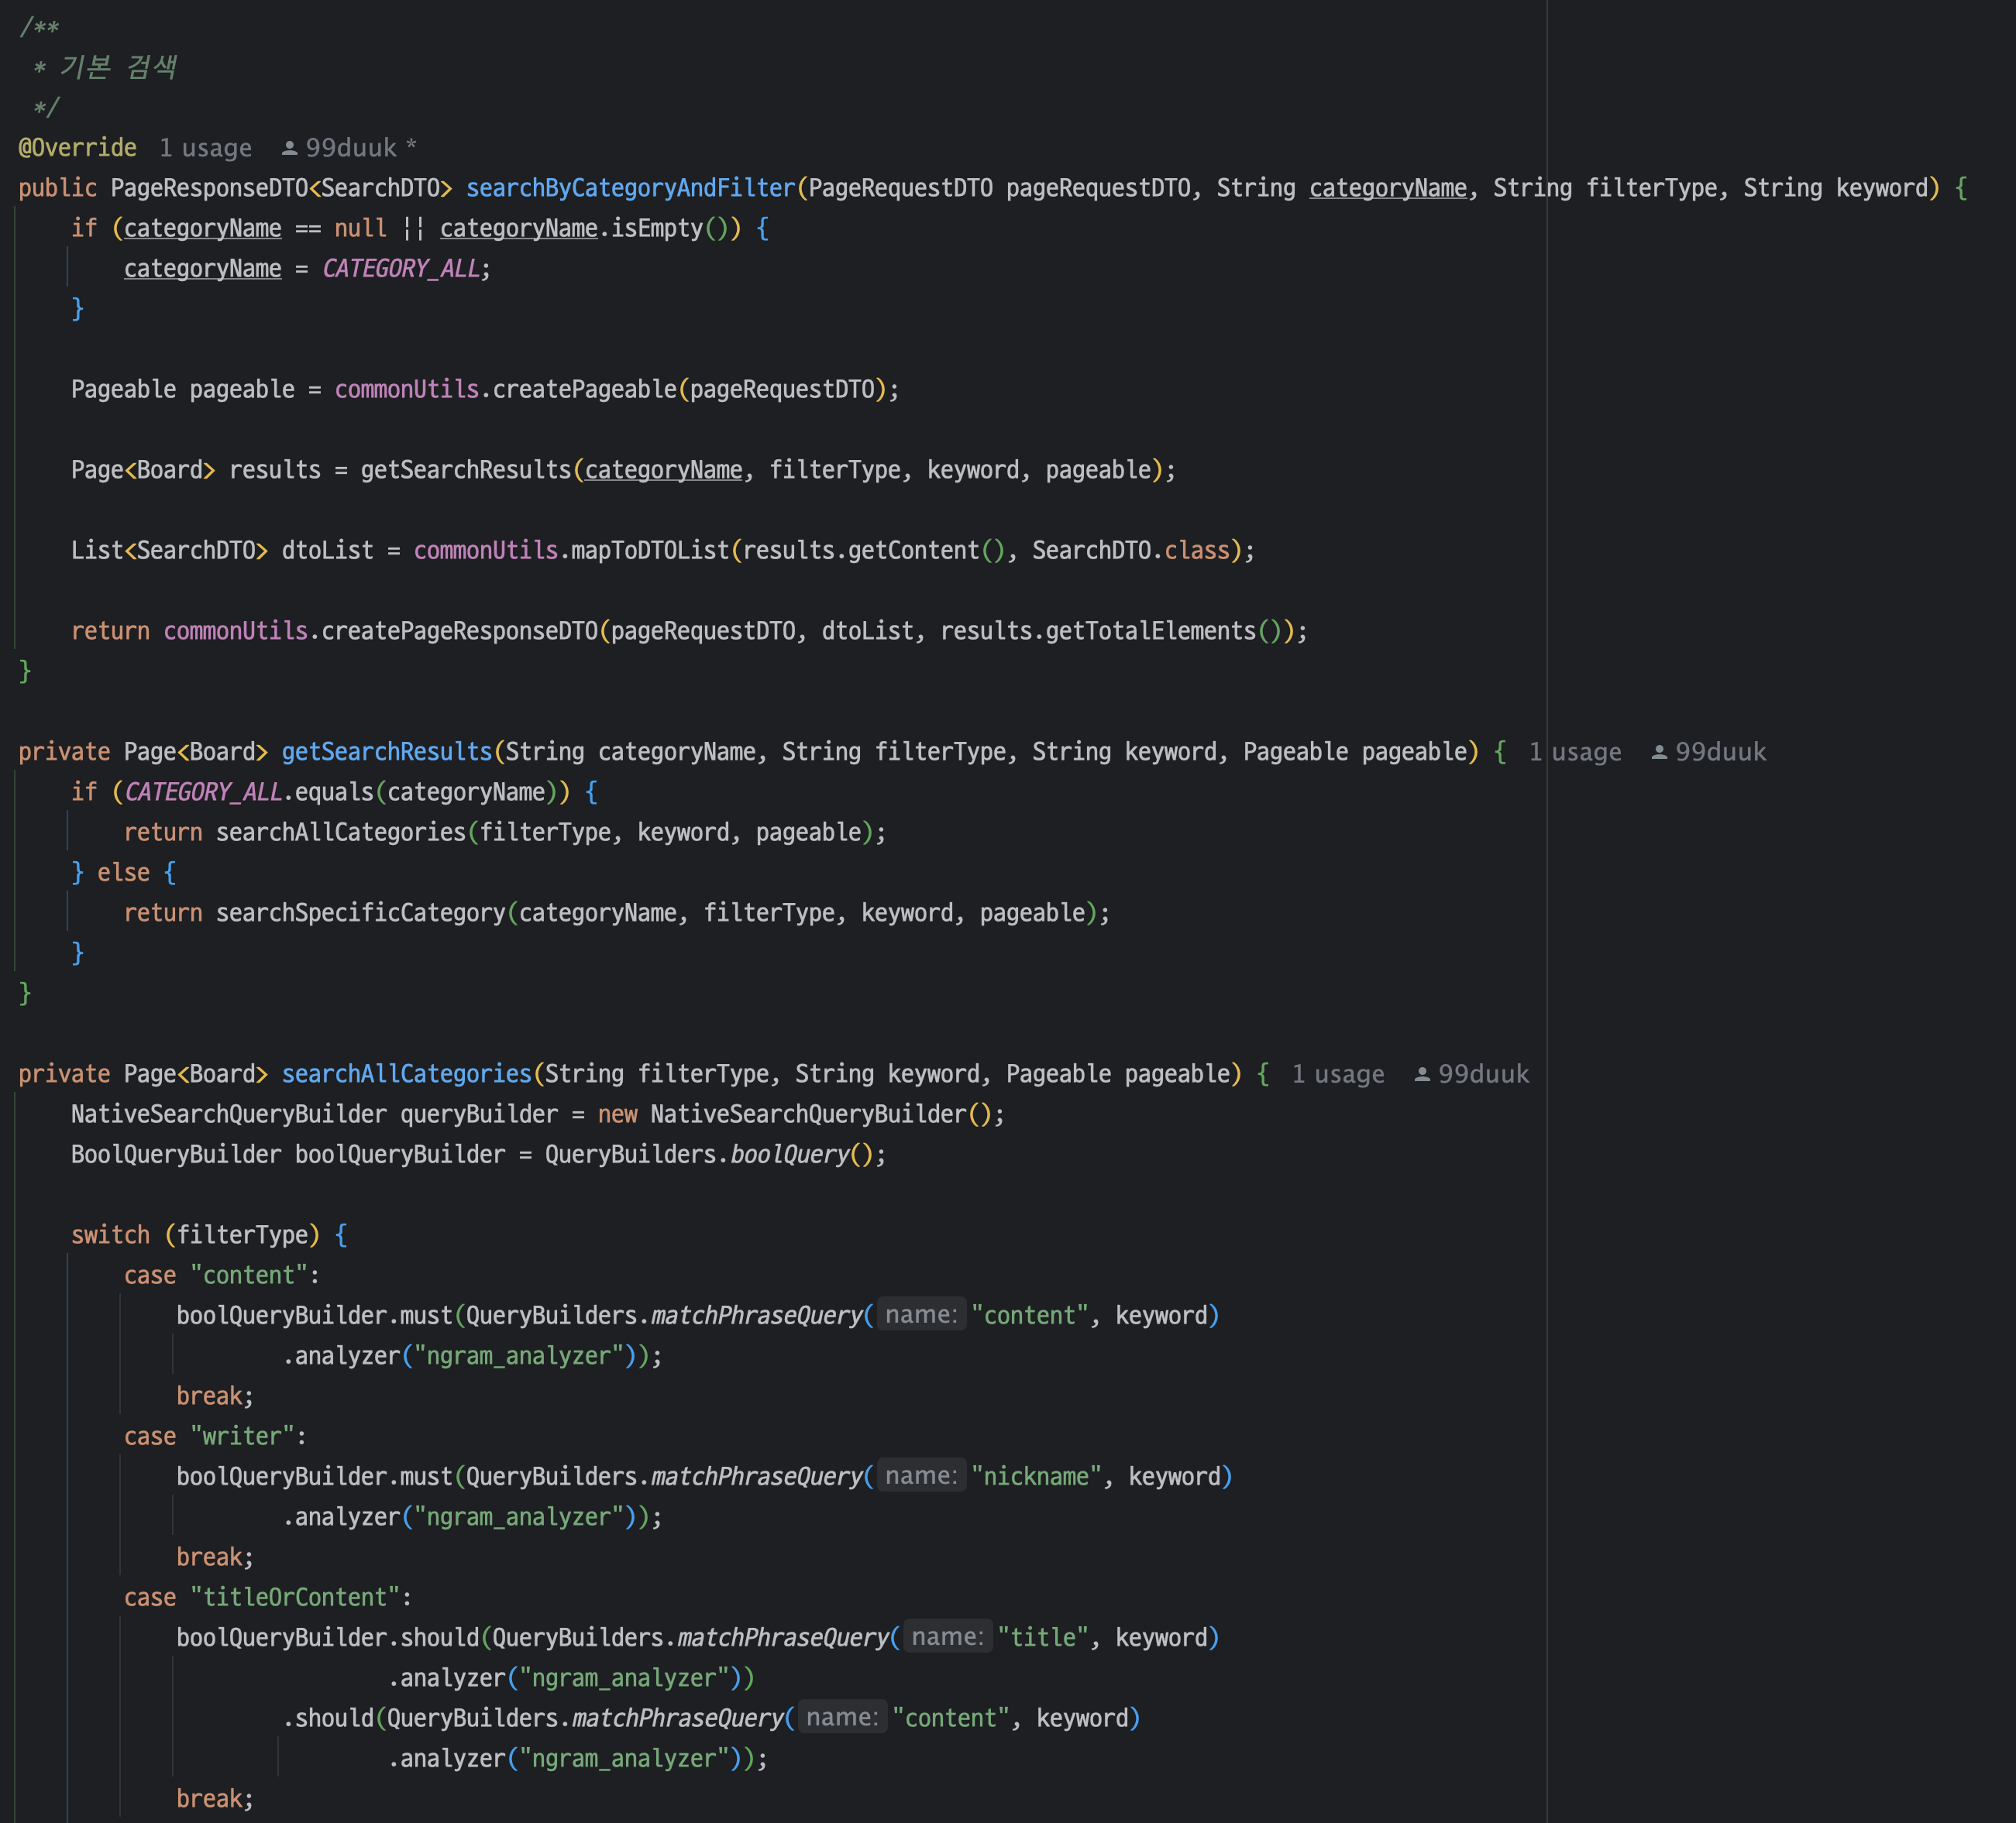Click the person icon beside 99duuk * author hint

[x=289, y=148]
